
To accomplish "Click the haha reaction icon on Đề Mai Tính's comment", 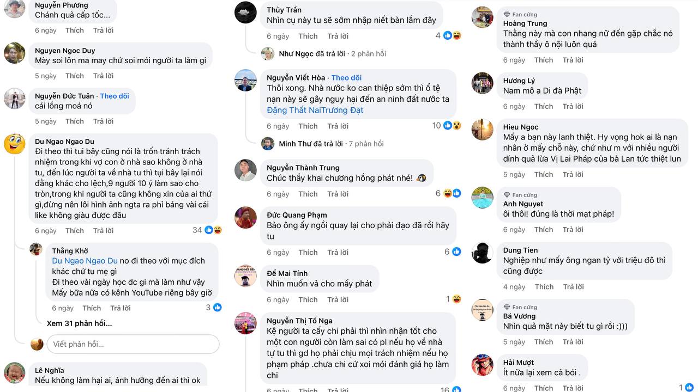I will (x=456, y=299).
